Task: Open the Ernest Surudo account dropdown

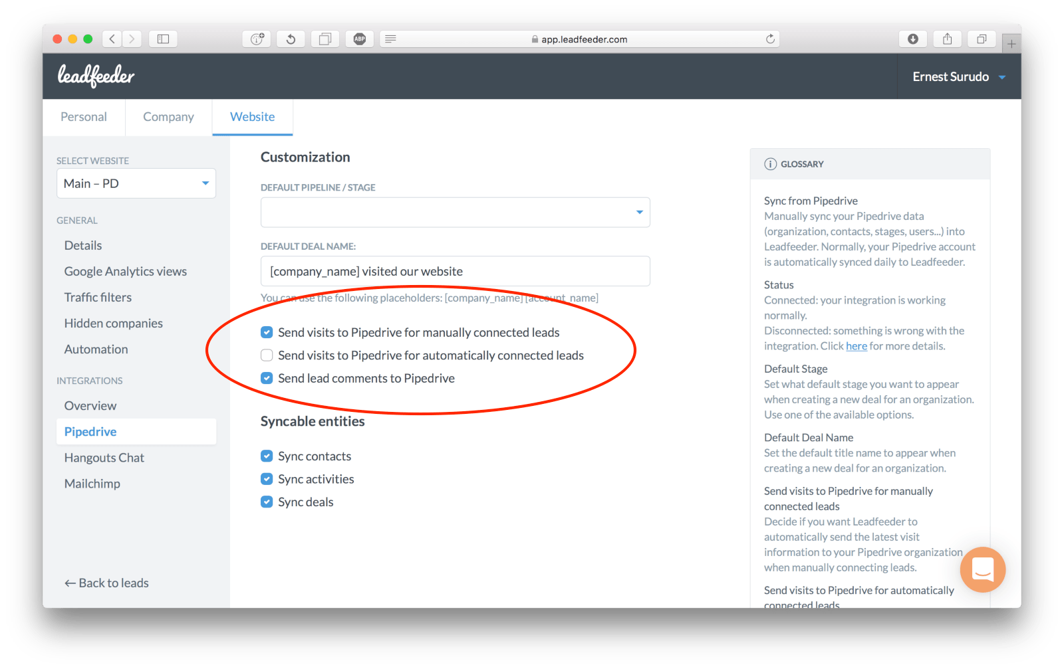Action: pyautogui.click(x=958, y=76)
